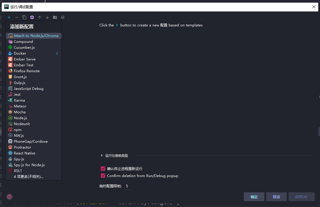This screenshot has height=207, width=320.
Task: Select Attach to Node.js/Chrome entry
Action: tap(34, 36)
